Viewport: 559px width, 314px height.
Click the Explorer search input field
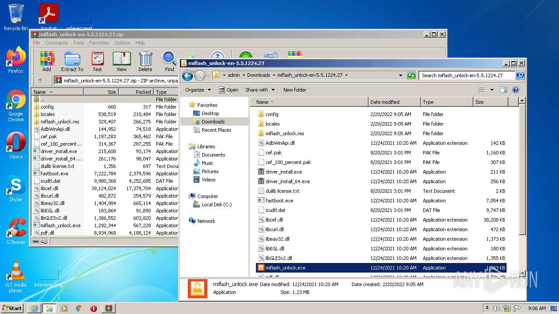tap(467, 75)
